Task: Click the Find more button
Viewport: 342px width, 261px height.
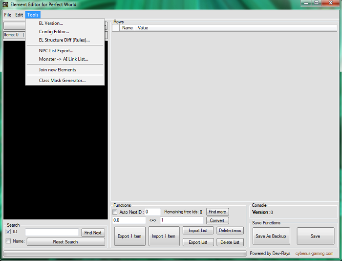Action: coord(217,212)
